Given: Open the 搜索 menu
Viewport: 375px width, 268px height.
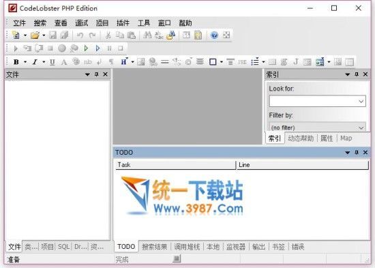Looking at the screenshot, I should coord(40,23).
